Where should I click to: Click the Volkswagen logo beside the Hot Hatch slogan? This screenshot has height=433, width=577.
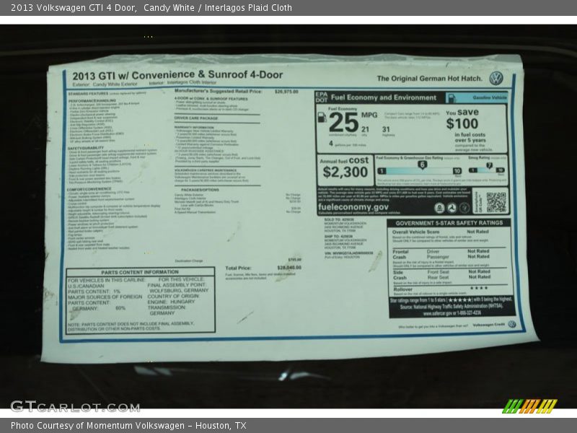click(496, 78)
